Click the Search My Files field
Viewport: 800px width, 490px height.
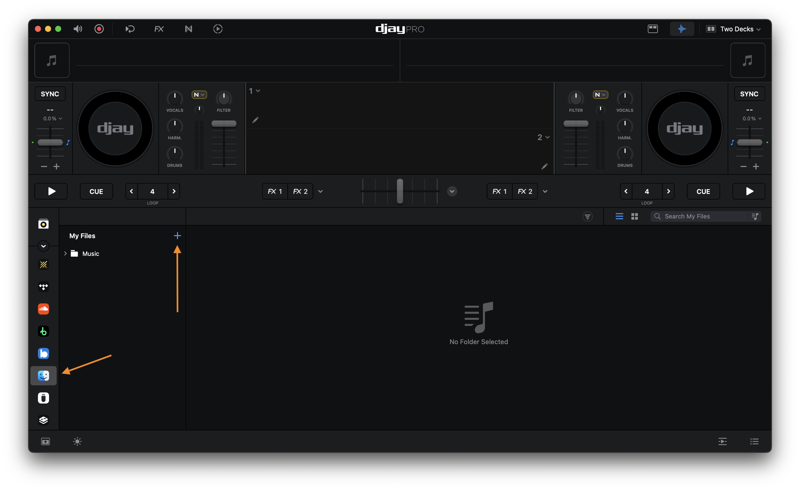[x=701, y=216]
